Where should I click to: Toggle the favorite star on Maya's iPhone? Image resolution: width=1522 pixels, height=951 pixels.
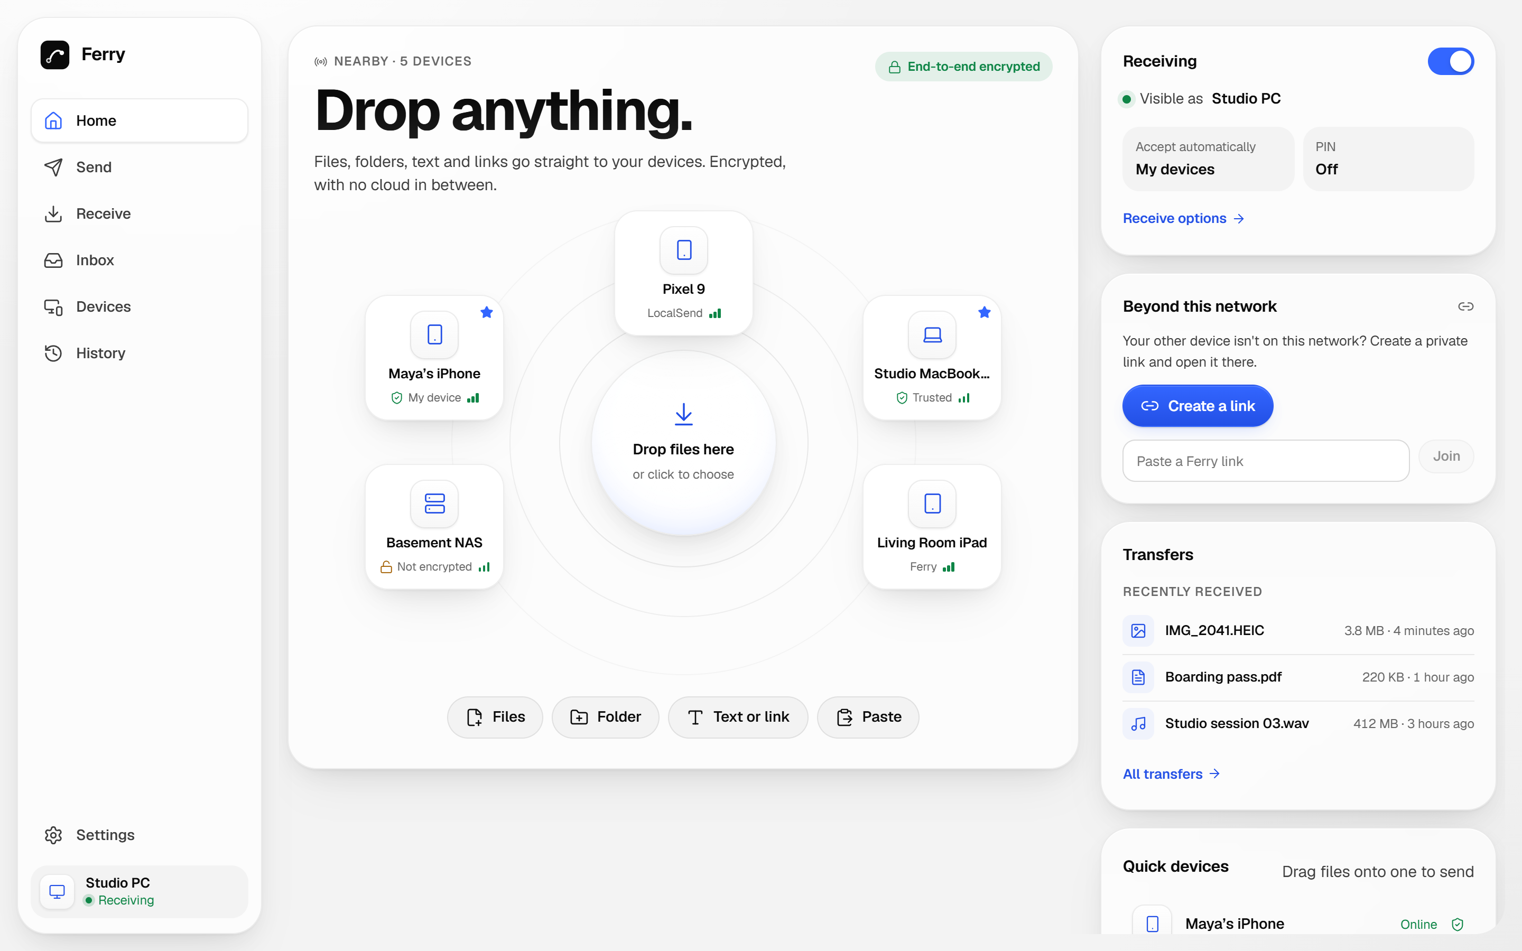tap(486, 312)
